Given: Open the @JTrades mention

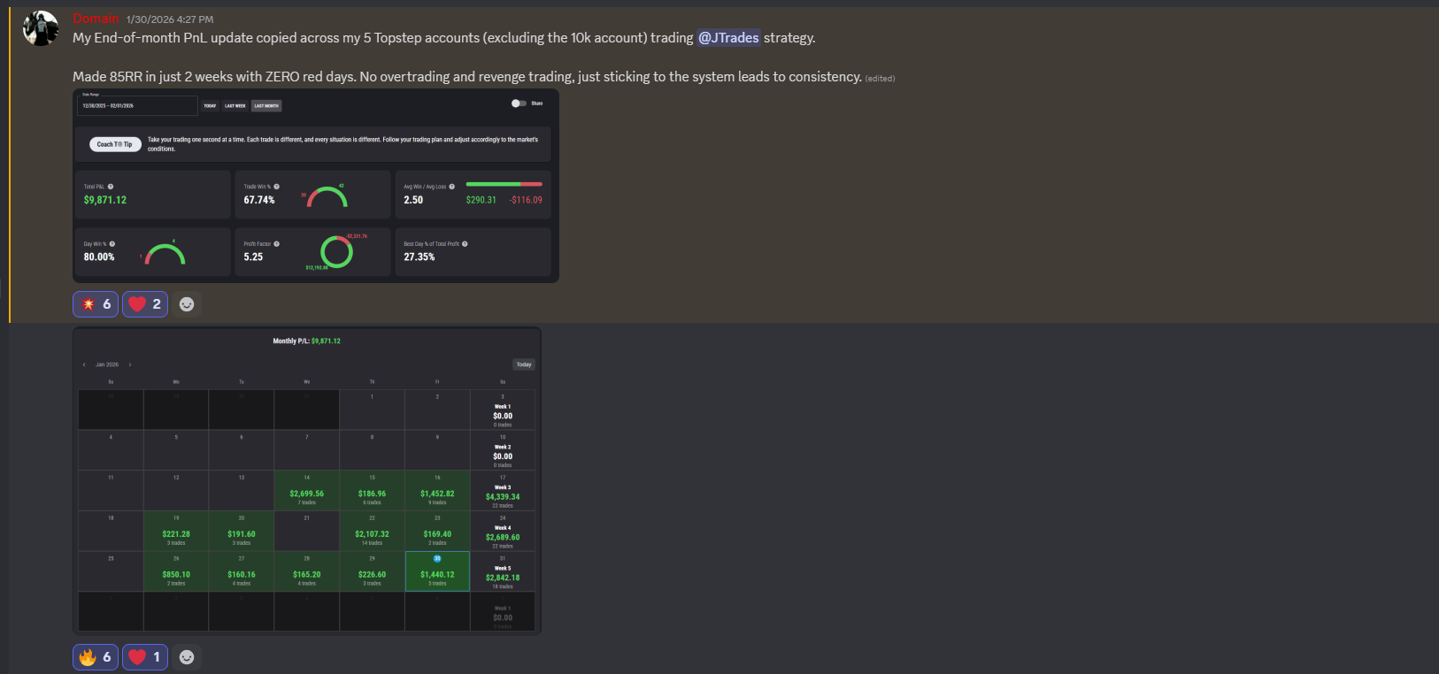Looking at the screenshot, I should click(728, 38).
